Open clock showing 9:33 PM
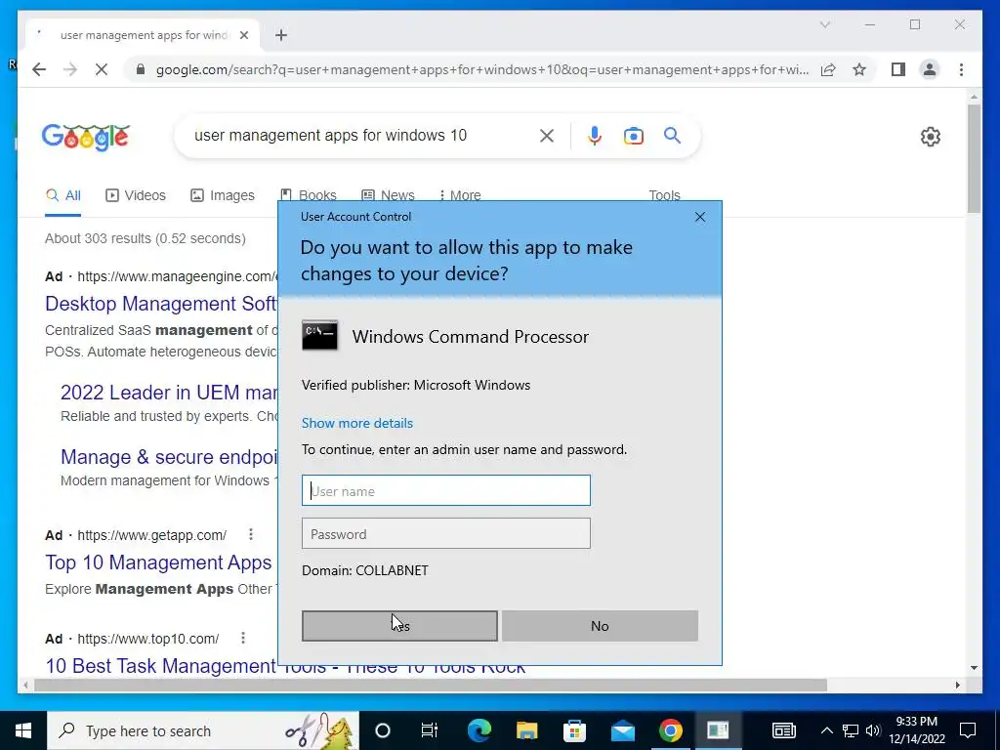The width and height of the screenshot is (1000, 750). point(916,730)
